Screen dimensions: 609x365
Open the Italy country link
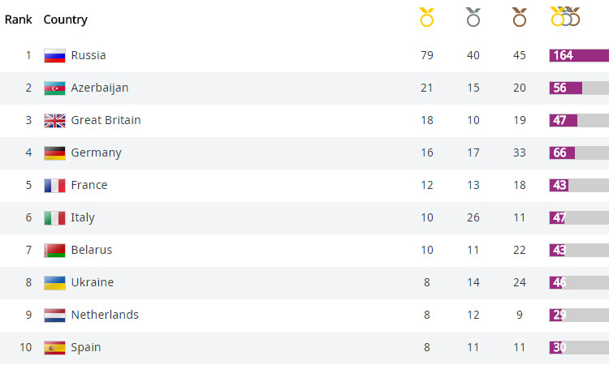click(82, 217)
